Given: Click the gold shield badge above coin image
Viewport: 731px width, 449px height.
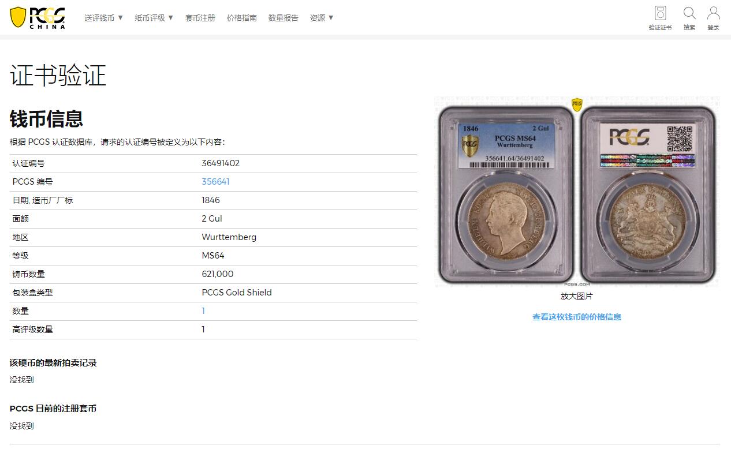Looking at the screenshot, I should coord(577,104).
